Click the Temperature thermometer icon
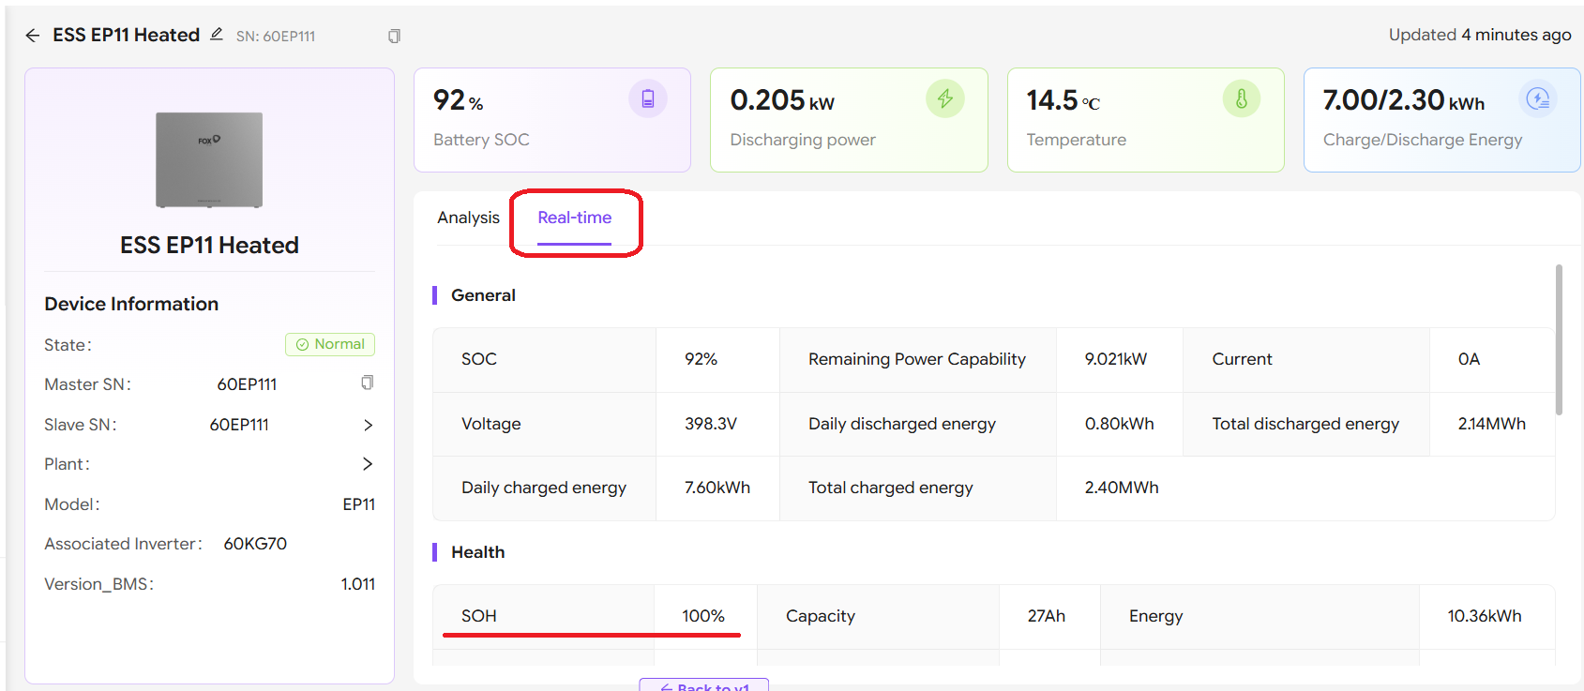Image resolution: width=1584 pixels, height=691 pixels. tap(1241, 98)
